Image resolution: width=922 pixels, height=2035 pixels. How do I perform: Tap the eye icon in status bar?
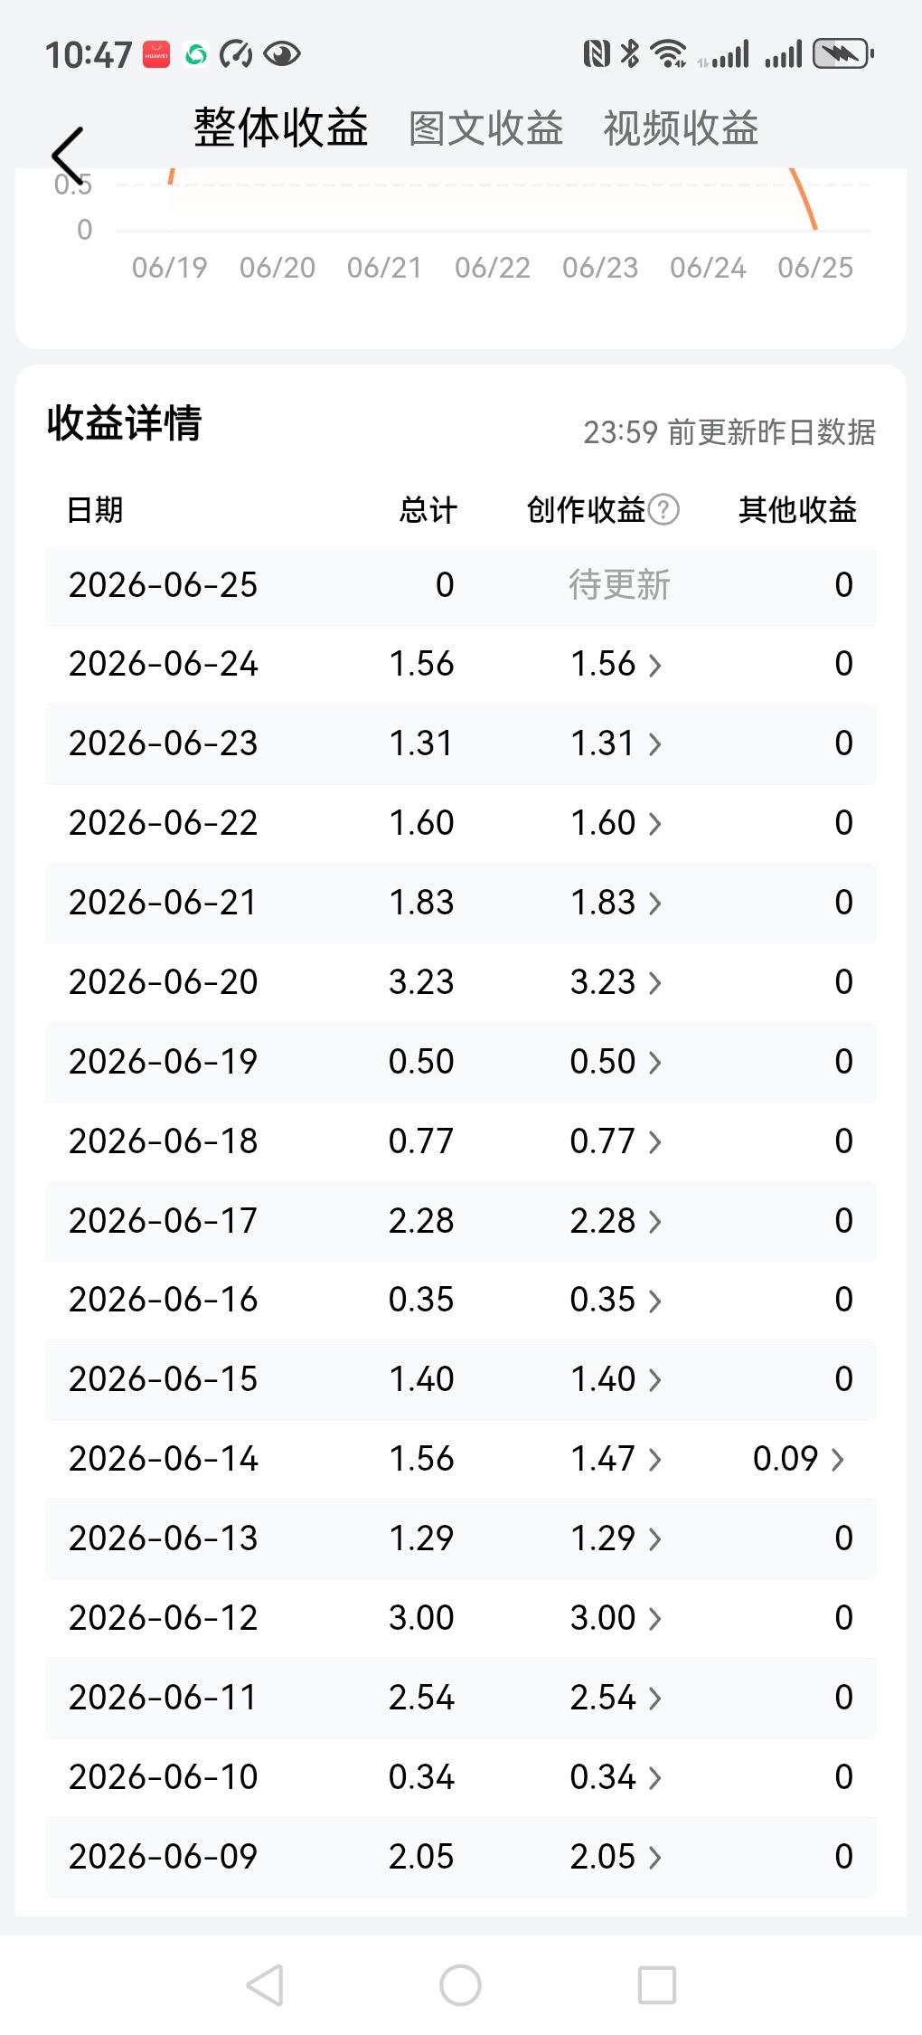pyautogui.click(x=282, y=55)
